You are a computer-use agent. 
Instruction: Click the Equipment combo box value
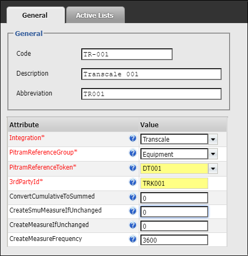point(174,154)
